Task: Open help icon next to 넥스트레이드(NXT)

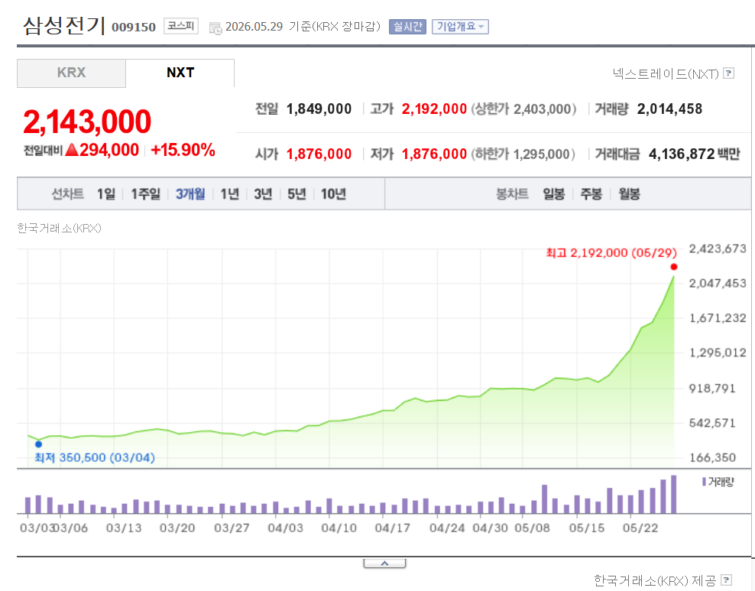Action: pyautogui.click(x=729, y=73)
